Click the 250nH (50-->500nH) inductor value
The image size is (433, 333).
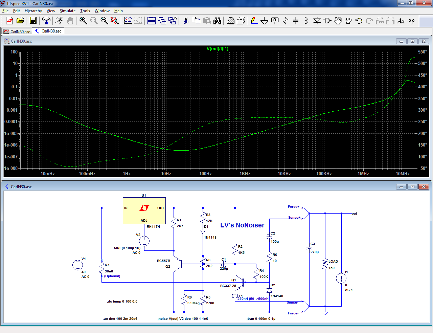(253, 299)
